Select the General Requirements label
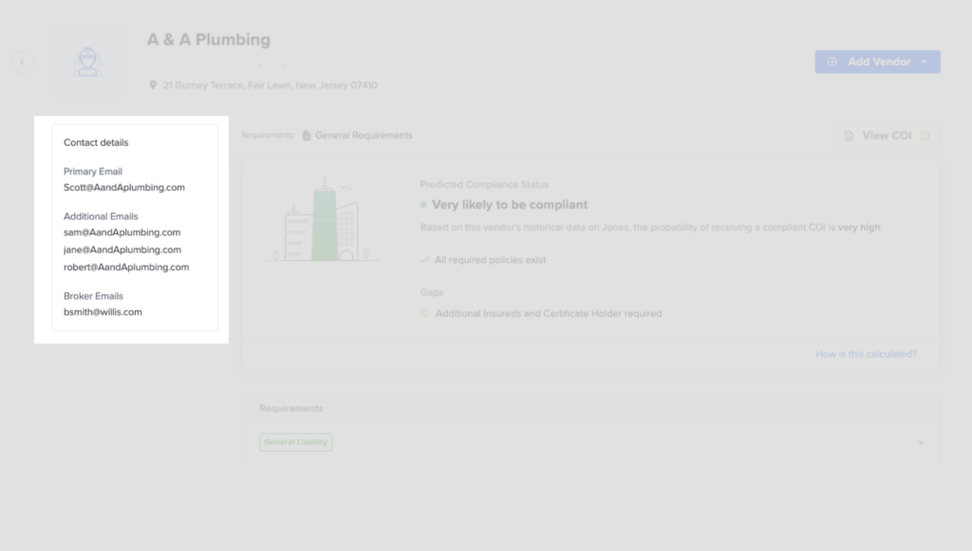Screen dimensions: 972x551 364,136
